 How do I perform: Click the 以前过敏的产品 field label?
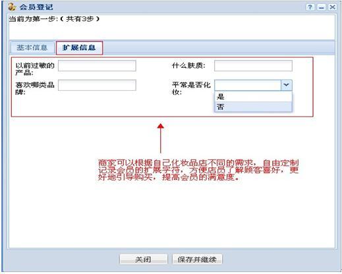click(35, 68)
